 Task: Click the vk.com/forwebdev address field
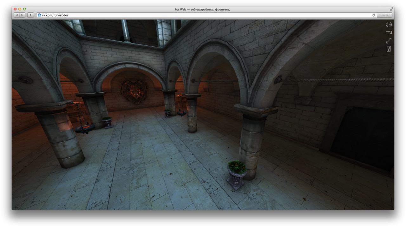pos(206,15)
